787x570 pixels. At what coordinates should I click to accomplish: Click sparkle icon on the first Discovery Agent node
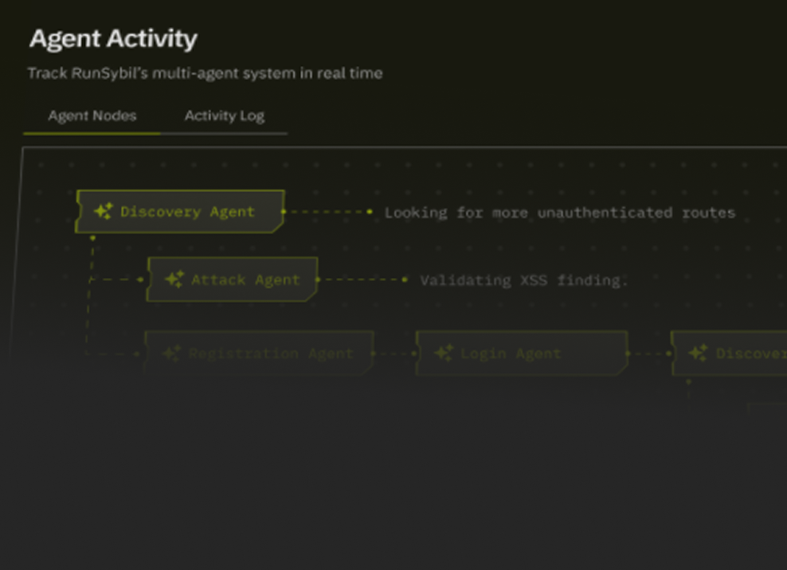coord(103,212)
